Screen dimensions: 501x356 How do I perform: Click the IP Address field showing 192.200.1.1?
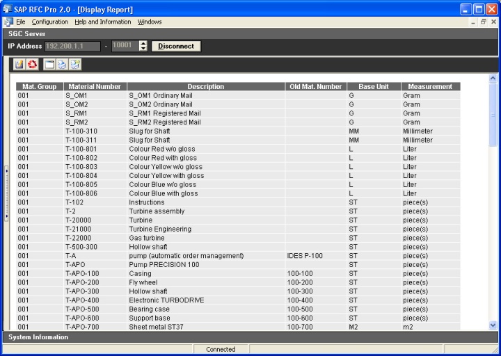pyautogui.click(x=72, y=46)
